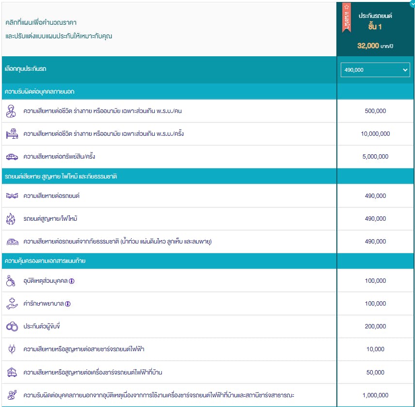Click 100,000 value for ค่ารักษาพยาบาล
The width and height of the screenshot is (415, 407).
pos(375,304)
